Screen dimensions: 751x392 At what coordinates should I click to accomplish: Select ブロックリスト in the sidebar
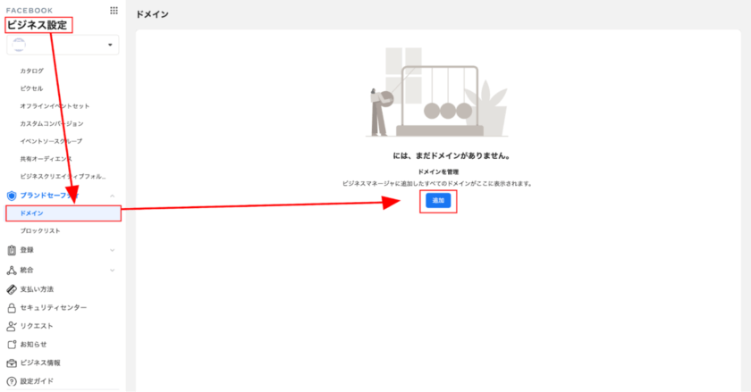[40, 230]
